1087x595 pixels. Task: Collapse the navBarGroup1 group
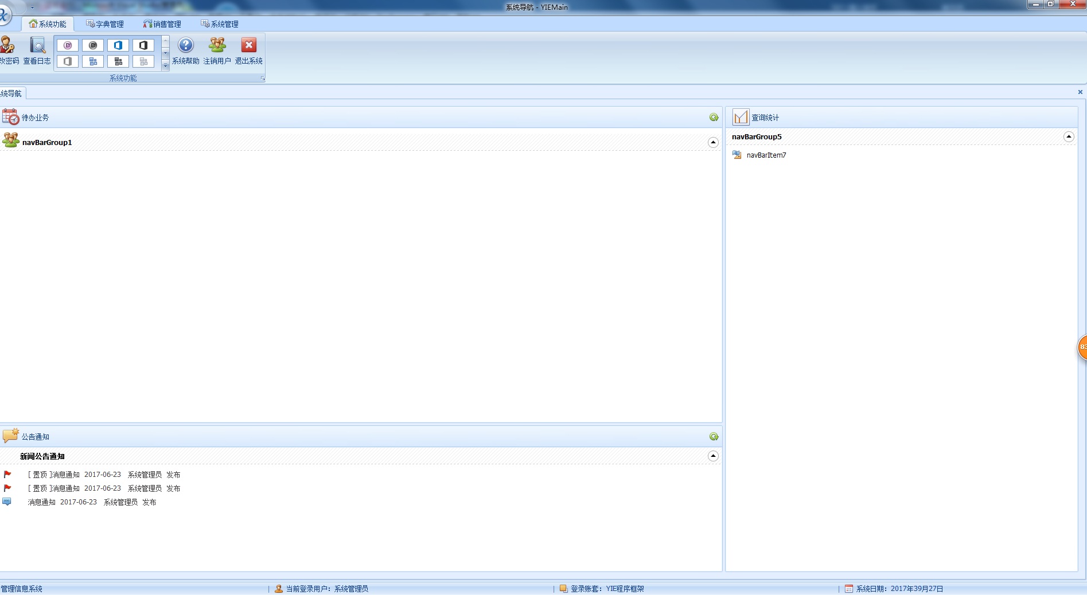(x=713, y=143)
